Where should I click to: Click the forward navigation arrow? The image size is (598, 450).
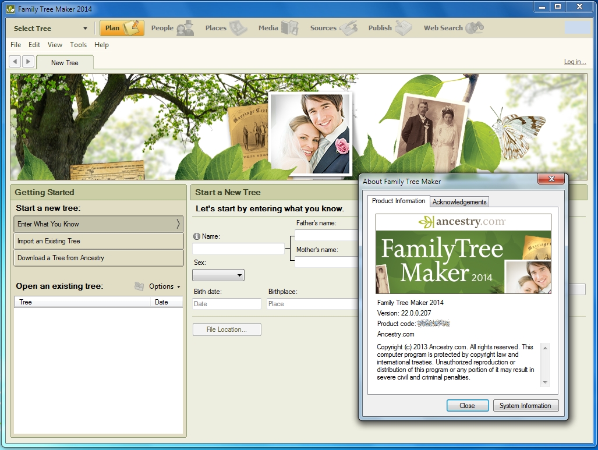click(28, 61)
